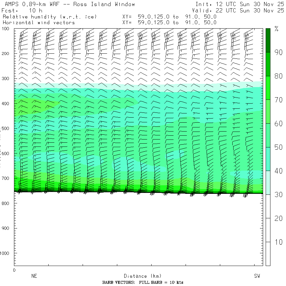Click the percent unit symbol beside colorbar

276,29
